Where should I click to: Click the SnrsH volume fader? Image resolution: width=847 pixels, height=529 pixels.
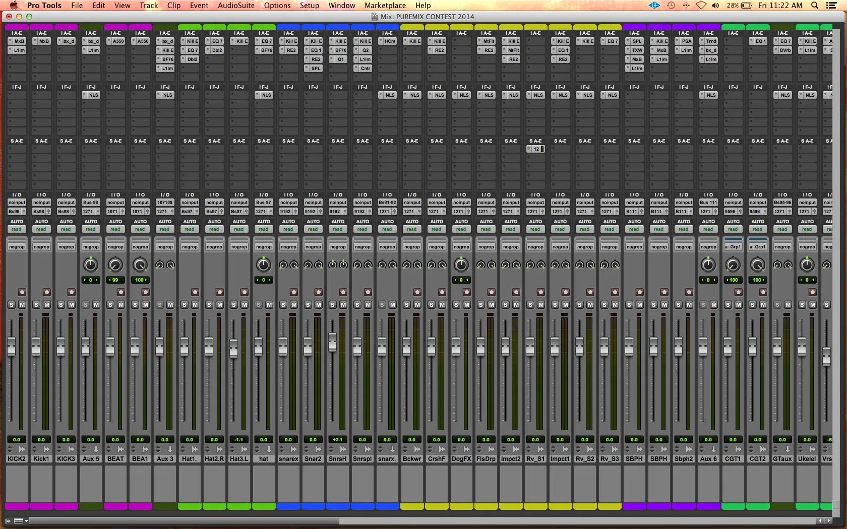tap(332, 342)
